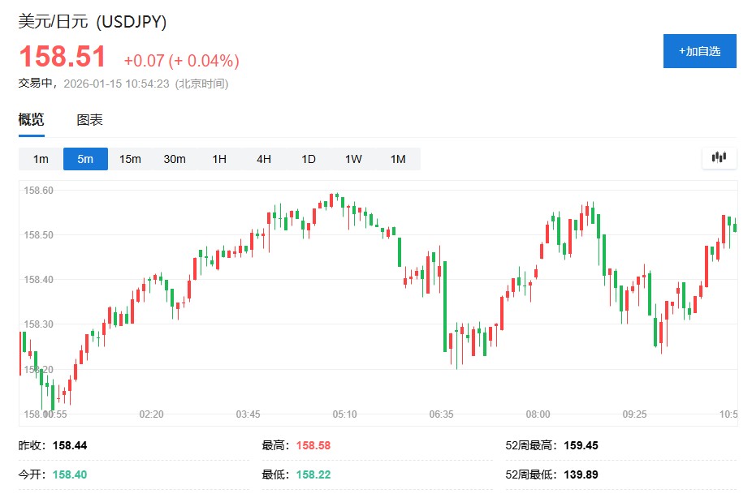
Task: Choose the 30m interval
Action: (x=175, y=159)
